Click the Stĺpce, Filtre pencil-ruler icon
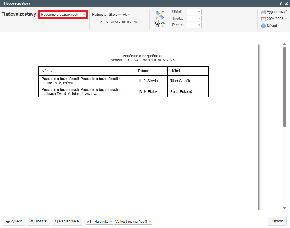This screenshot has height=228, width=290. coord(159,15)
